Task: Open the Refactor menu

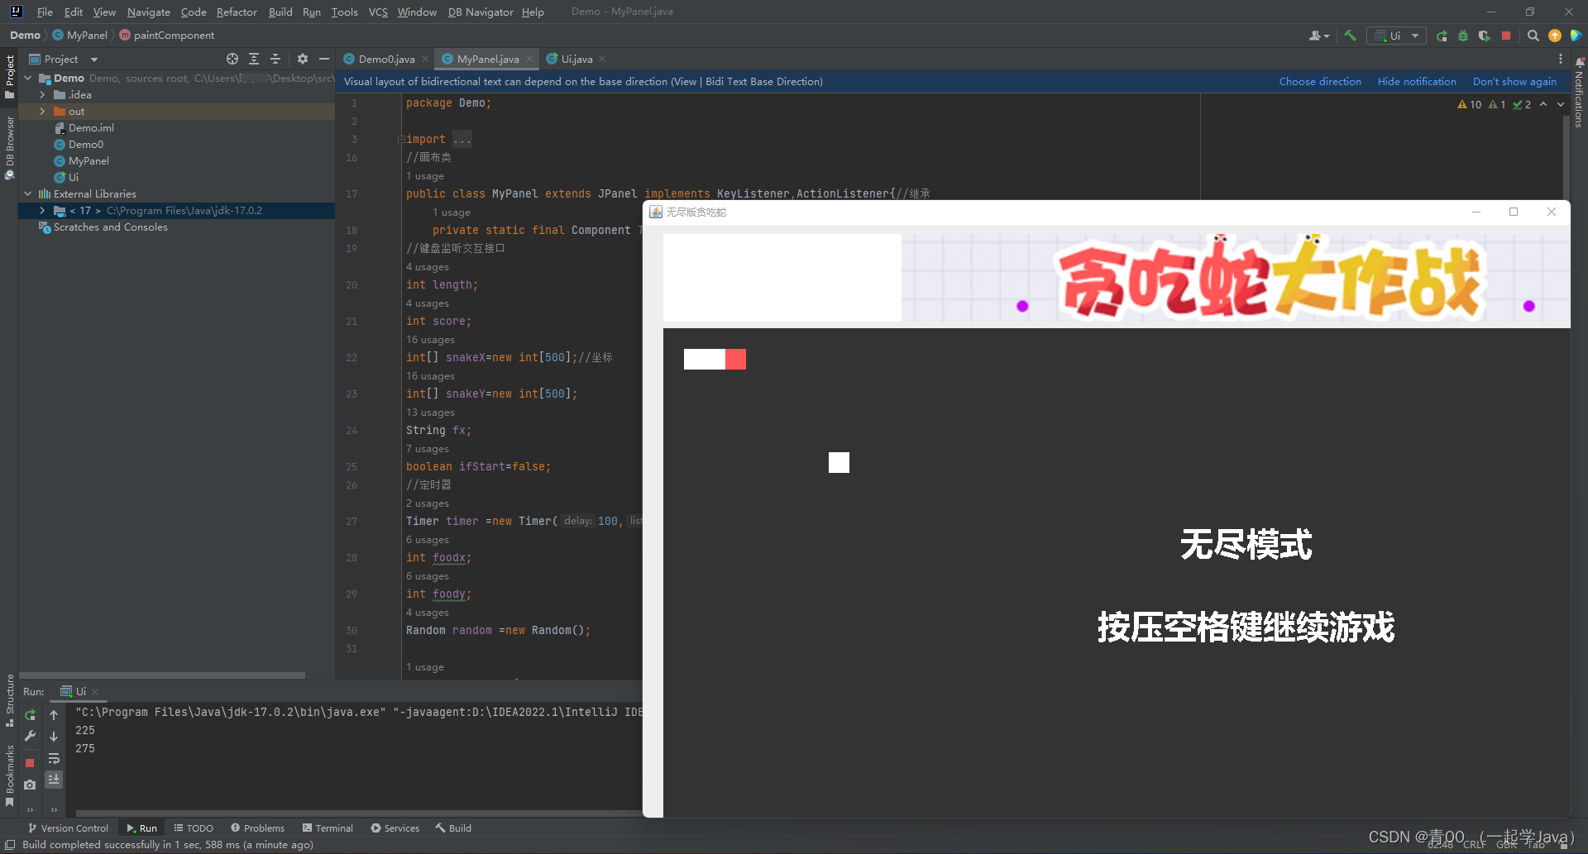Action: point(237,12)
